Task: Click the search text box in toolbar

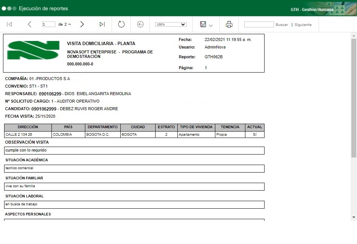Action: pyautogui.click(x=259, y=24)
